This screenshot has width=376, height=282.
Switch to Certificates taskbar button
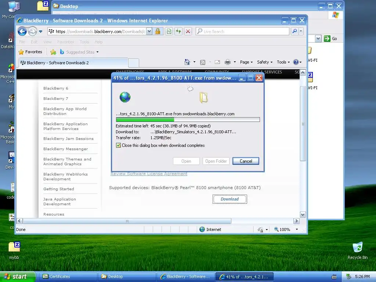(68, 277)
